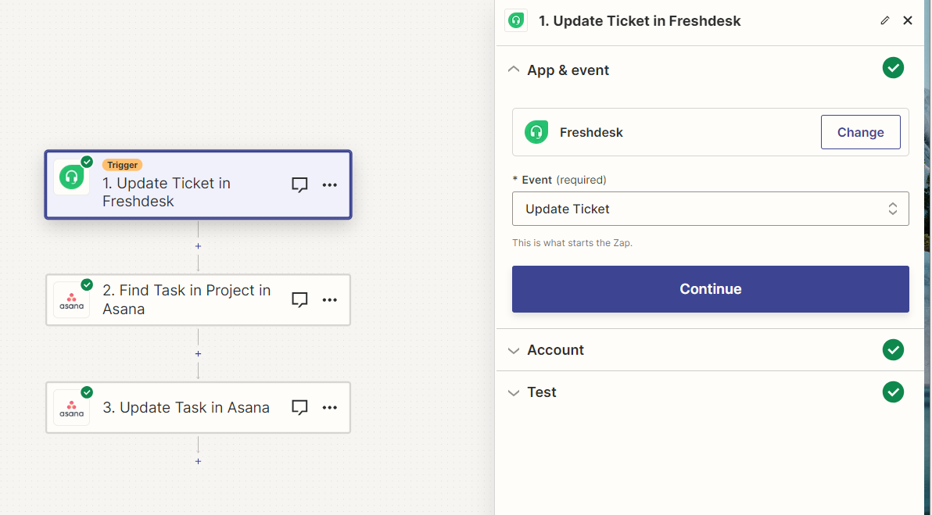Viewport: 932px width, 515px height.
Task: Open comment icon on Find Task in Project step
Action: tap(299, 300)
